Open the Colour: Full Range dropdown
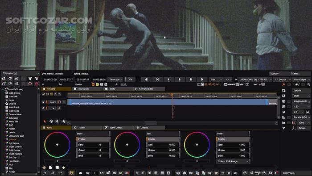This screenshot has height=176, width=312. [x=233, y=161]
